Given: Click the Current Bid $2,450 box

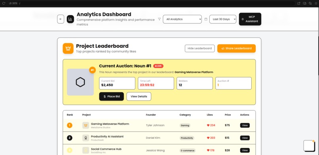Looking at the screenshot, I should 117,83.
